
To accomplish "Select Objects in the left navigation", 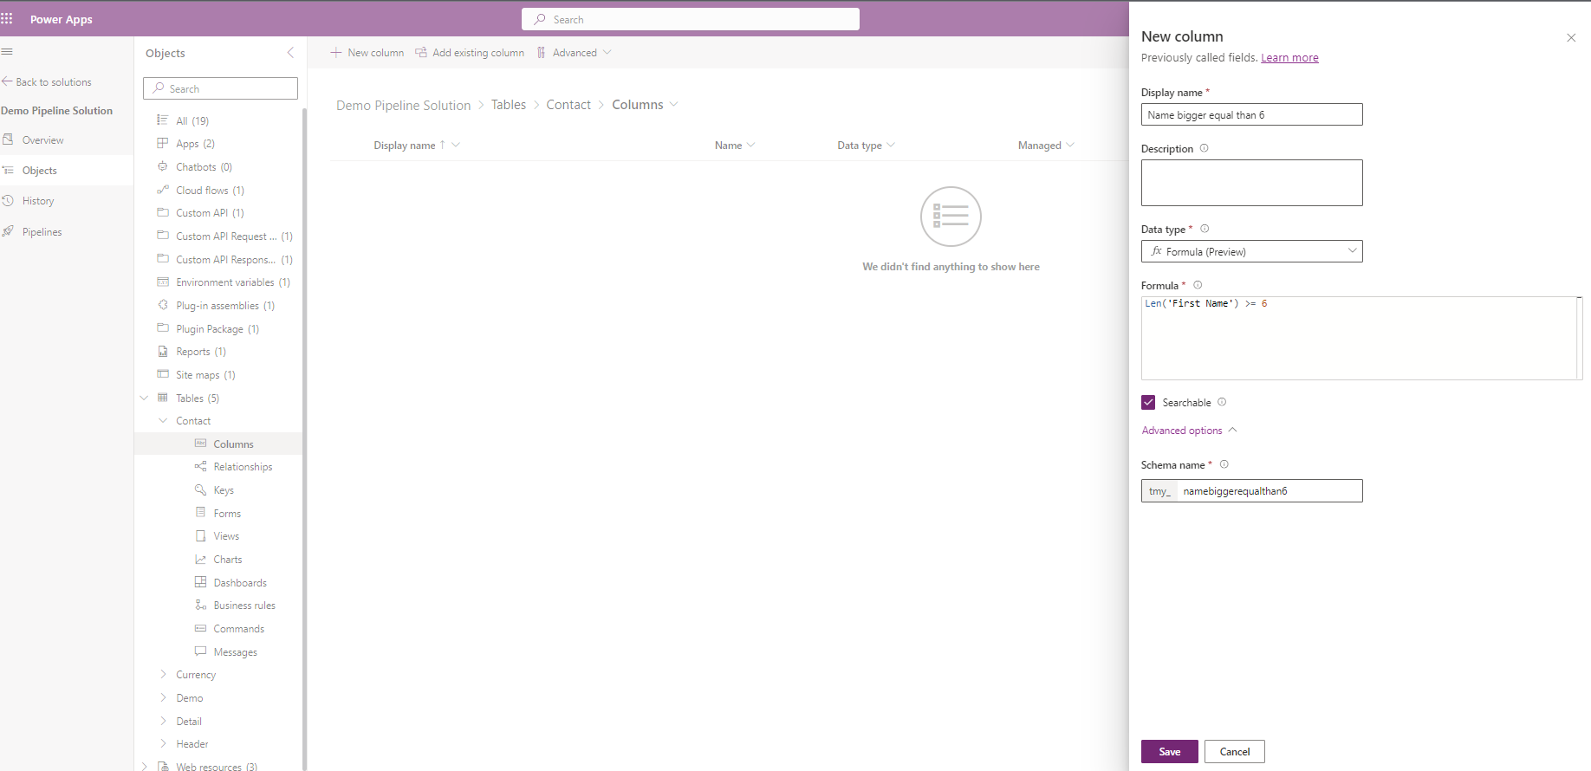I will 67,170.
